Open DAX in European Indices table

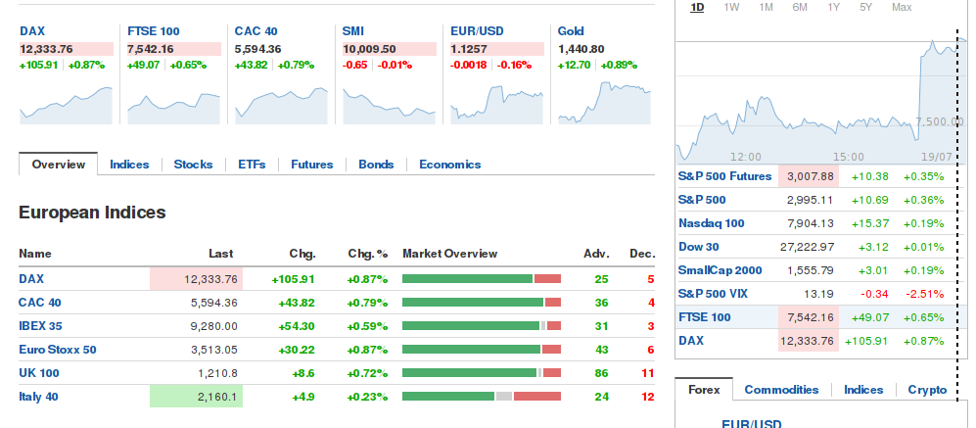coord(31,279)
